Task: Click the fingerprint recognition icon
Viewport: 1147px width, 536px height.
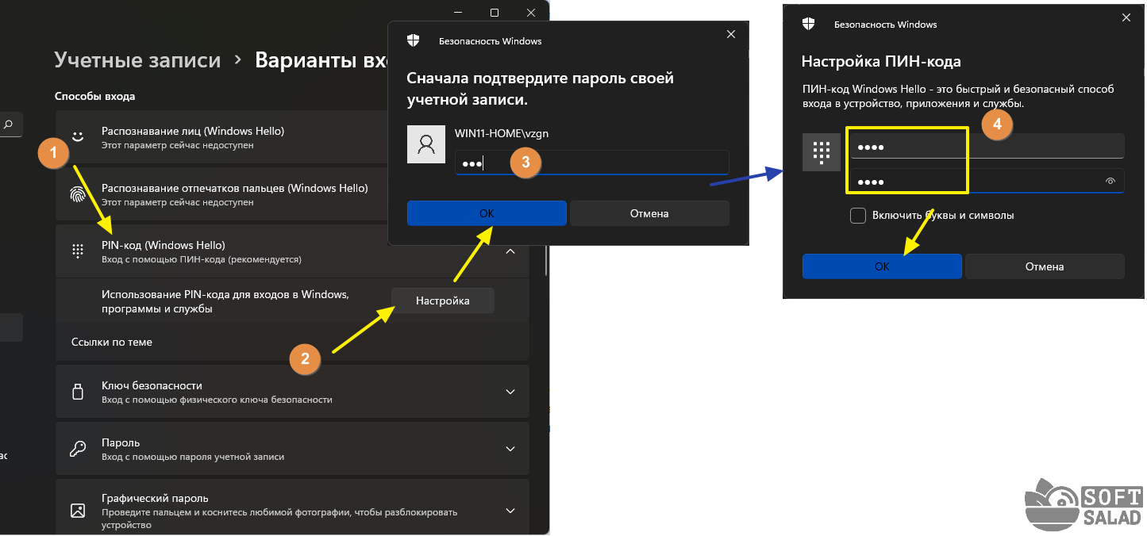Action: (x=78, y=195)
